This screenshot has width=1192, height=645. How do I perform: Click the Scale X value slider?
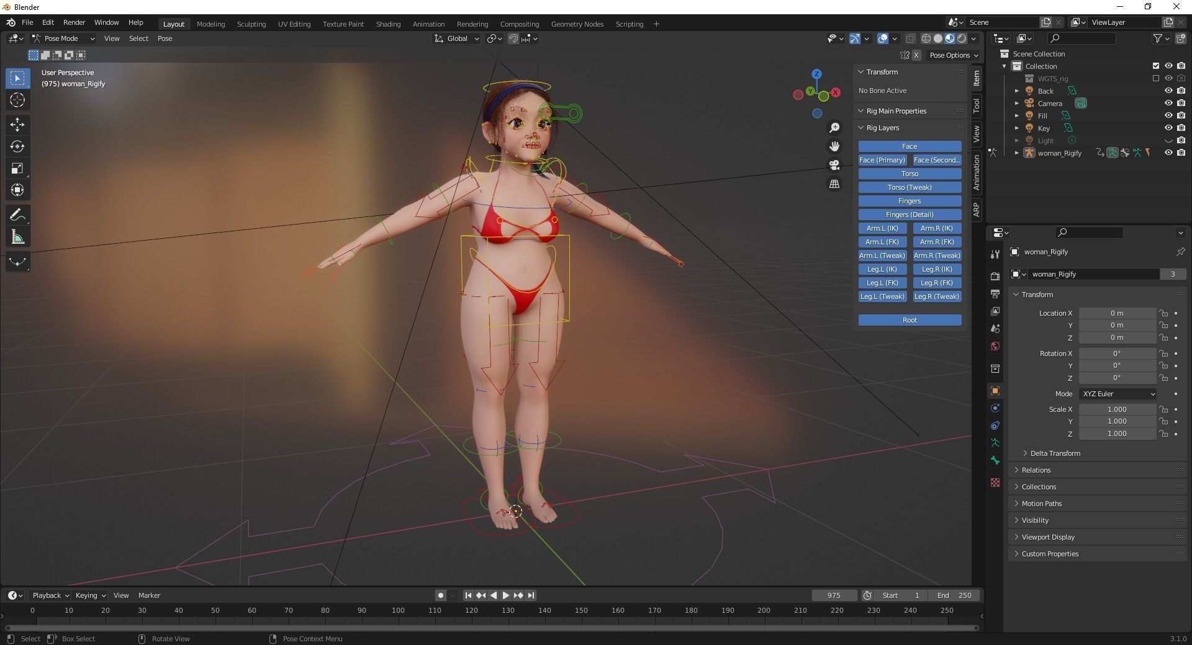coord(1117,409)
